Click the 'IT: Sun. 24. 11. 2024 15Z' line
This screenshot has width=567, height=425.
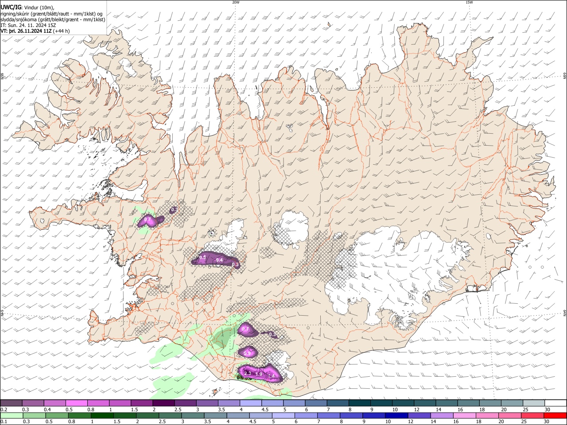click(29, 25)
